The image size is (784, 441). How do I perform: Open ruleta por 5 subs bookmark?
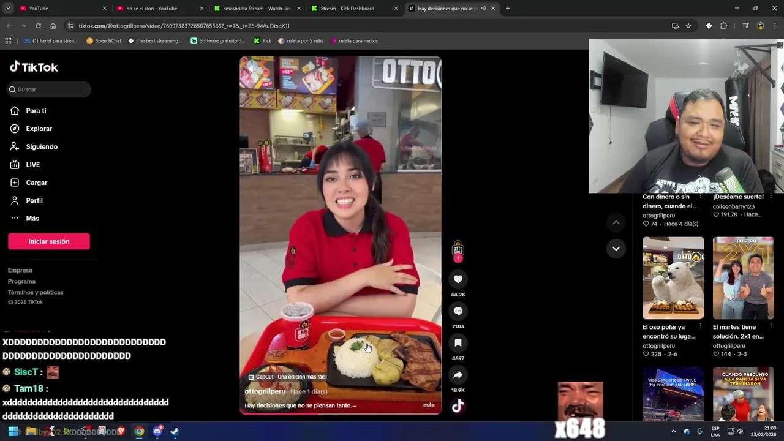pos(301,40)
